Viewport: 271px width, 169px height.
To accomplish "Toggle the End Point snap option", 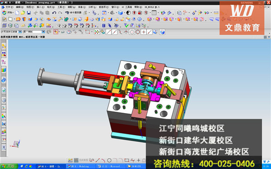I will pyautogui.click(x=108, y=32).
